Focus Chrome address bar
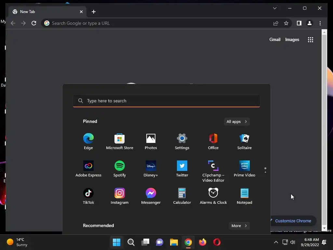Screen dimensions: 333x250 [157, 23]
